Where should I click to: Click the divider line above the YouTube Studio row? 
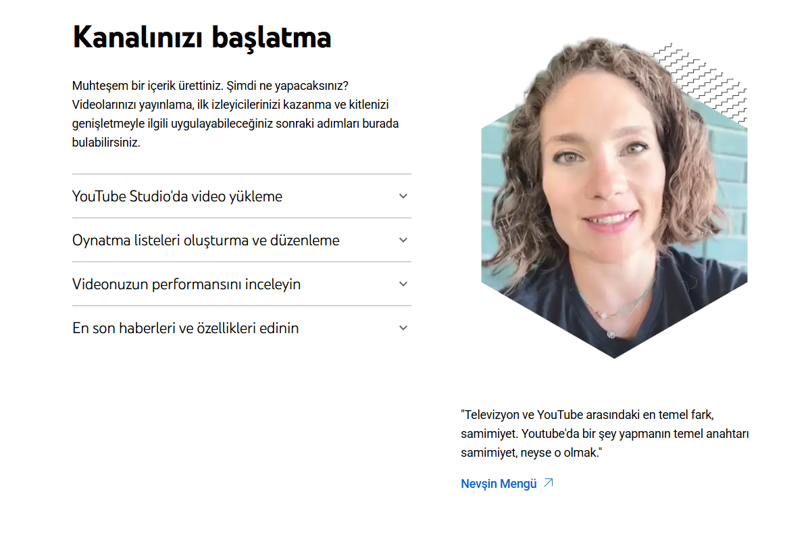(x=242, y=174)
